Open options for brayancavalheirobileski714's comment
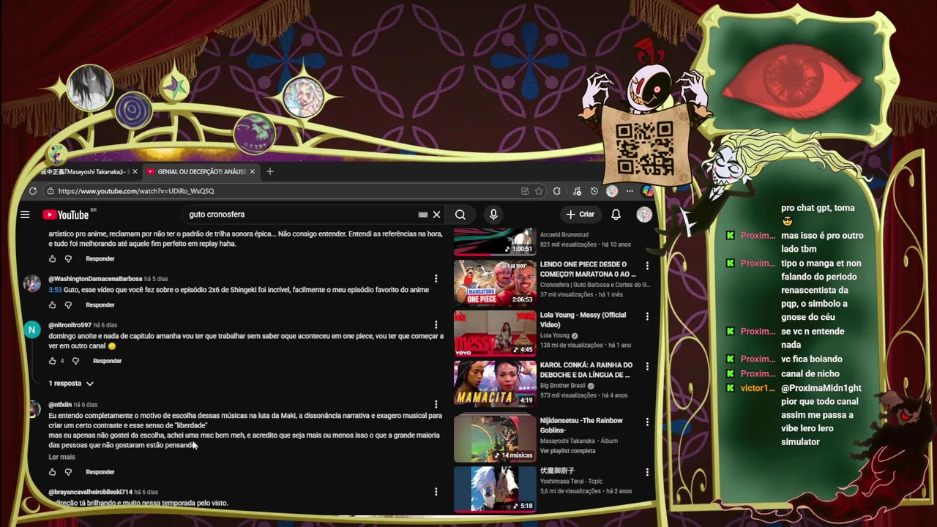The width and height of the screenshot is (937, 527). [436, 492]
